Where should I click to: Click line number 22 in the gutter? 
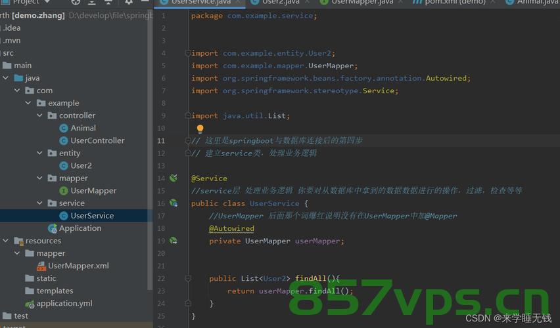click(x=161, y=278)
